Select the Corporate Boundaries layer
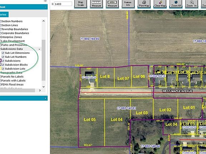Screen dimensions: 206x154 pyautogui.click(x=15, y=33)
